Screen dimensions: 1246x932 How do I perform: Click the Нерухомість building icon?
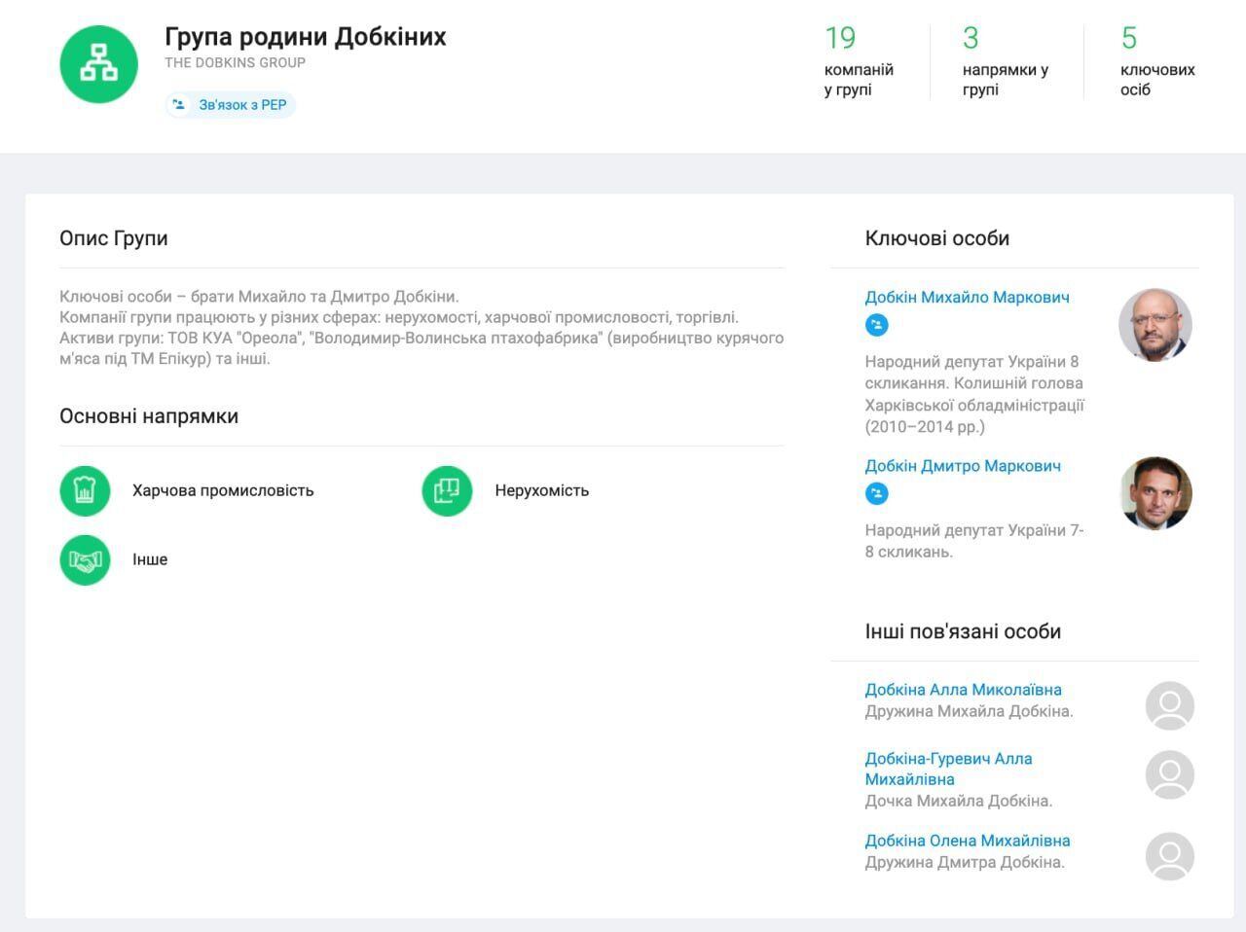(x=446, y=490)
